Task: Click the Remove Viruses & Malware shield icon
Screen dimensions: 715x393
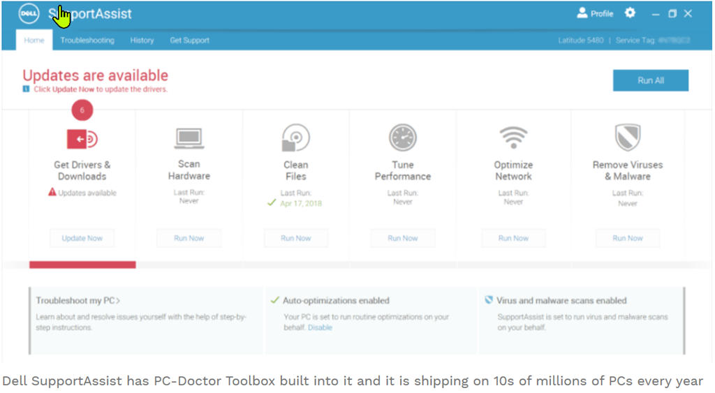Action: click(627, 138)
